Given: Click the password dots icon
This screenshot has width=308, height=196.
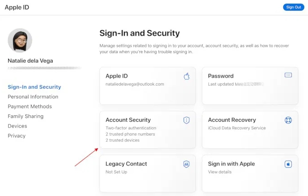Looking at the screenshot, I should pos(288,75).
